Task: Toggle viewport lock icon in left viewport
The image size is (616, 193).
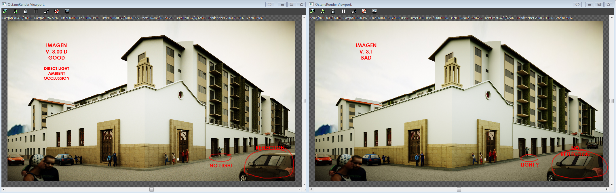Action: tap(26, 11)
